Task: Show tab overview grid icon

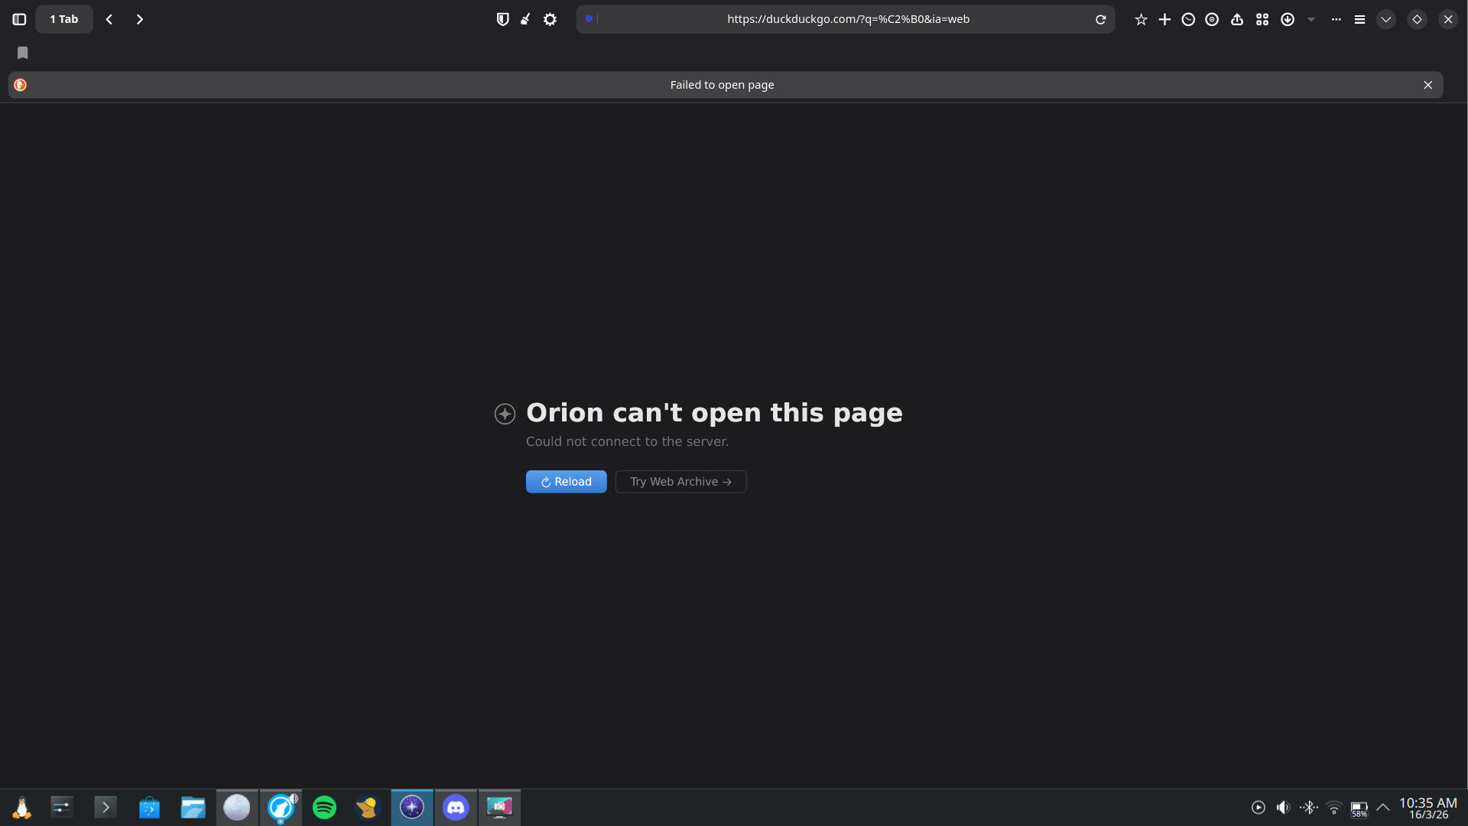Action: pos(1262,19)
